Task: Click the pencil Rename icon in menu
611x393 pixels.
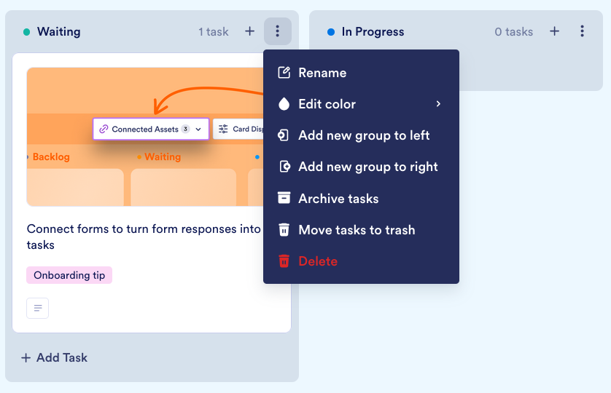Action: point(284,73)
